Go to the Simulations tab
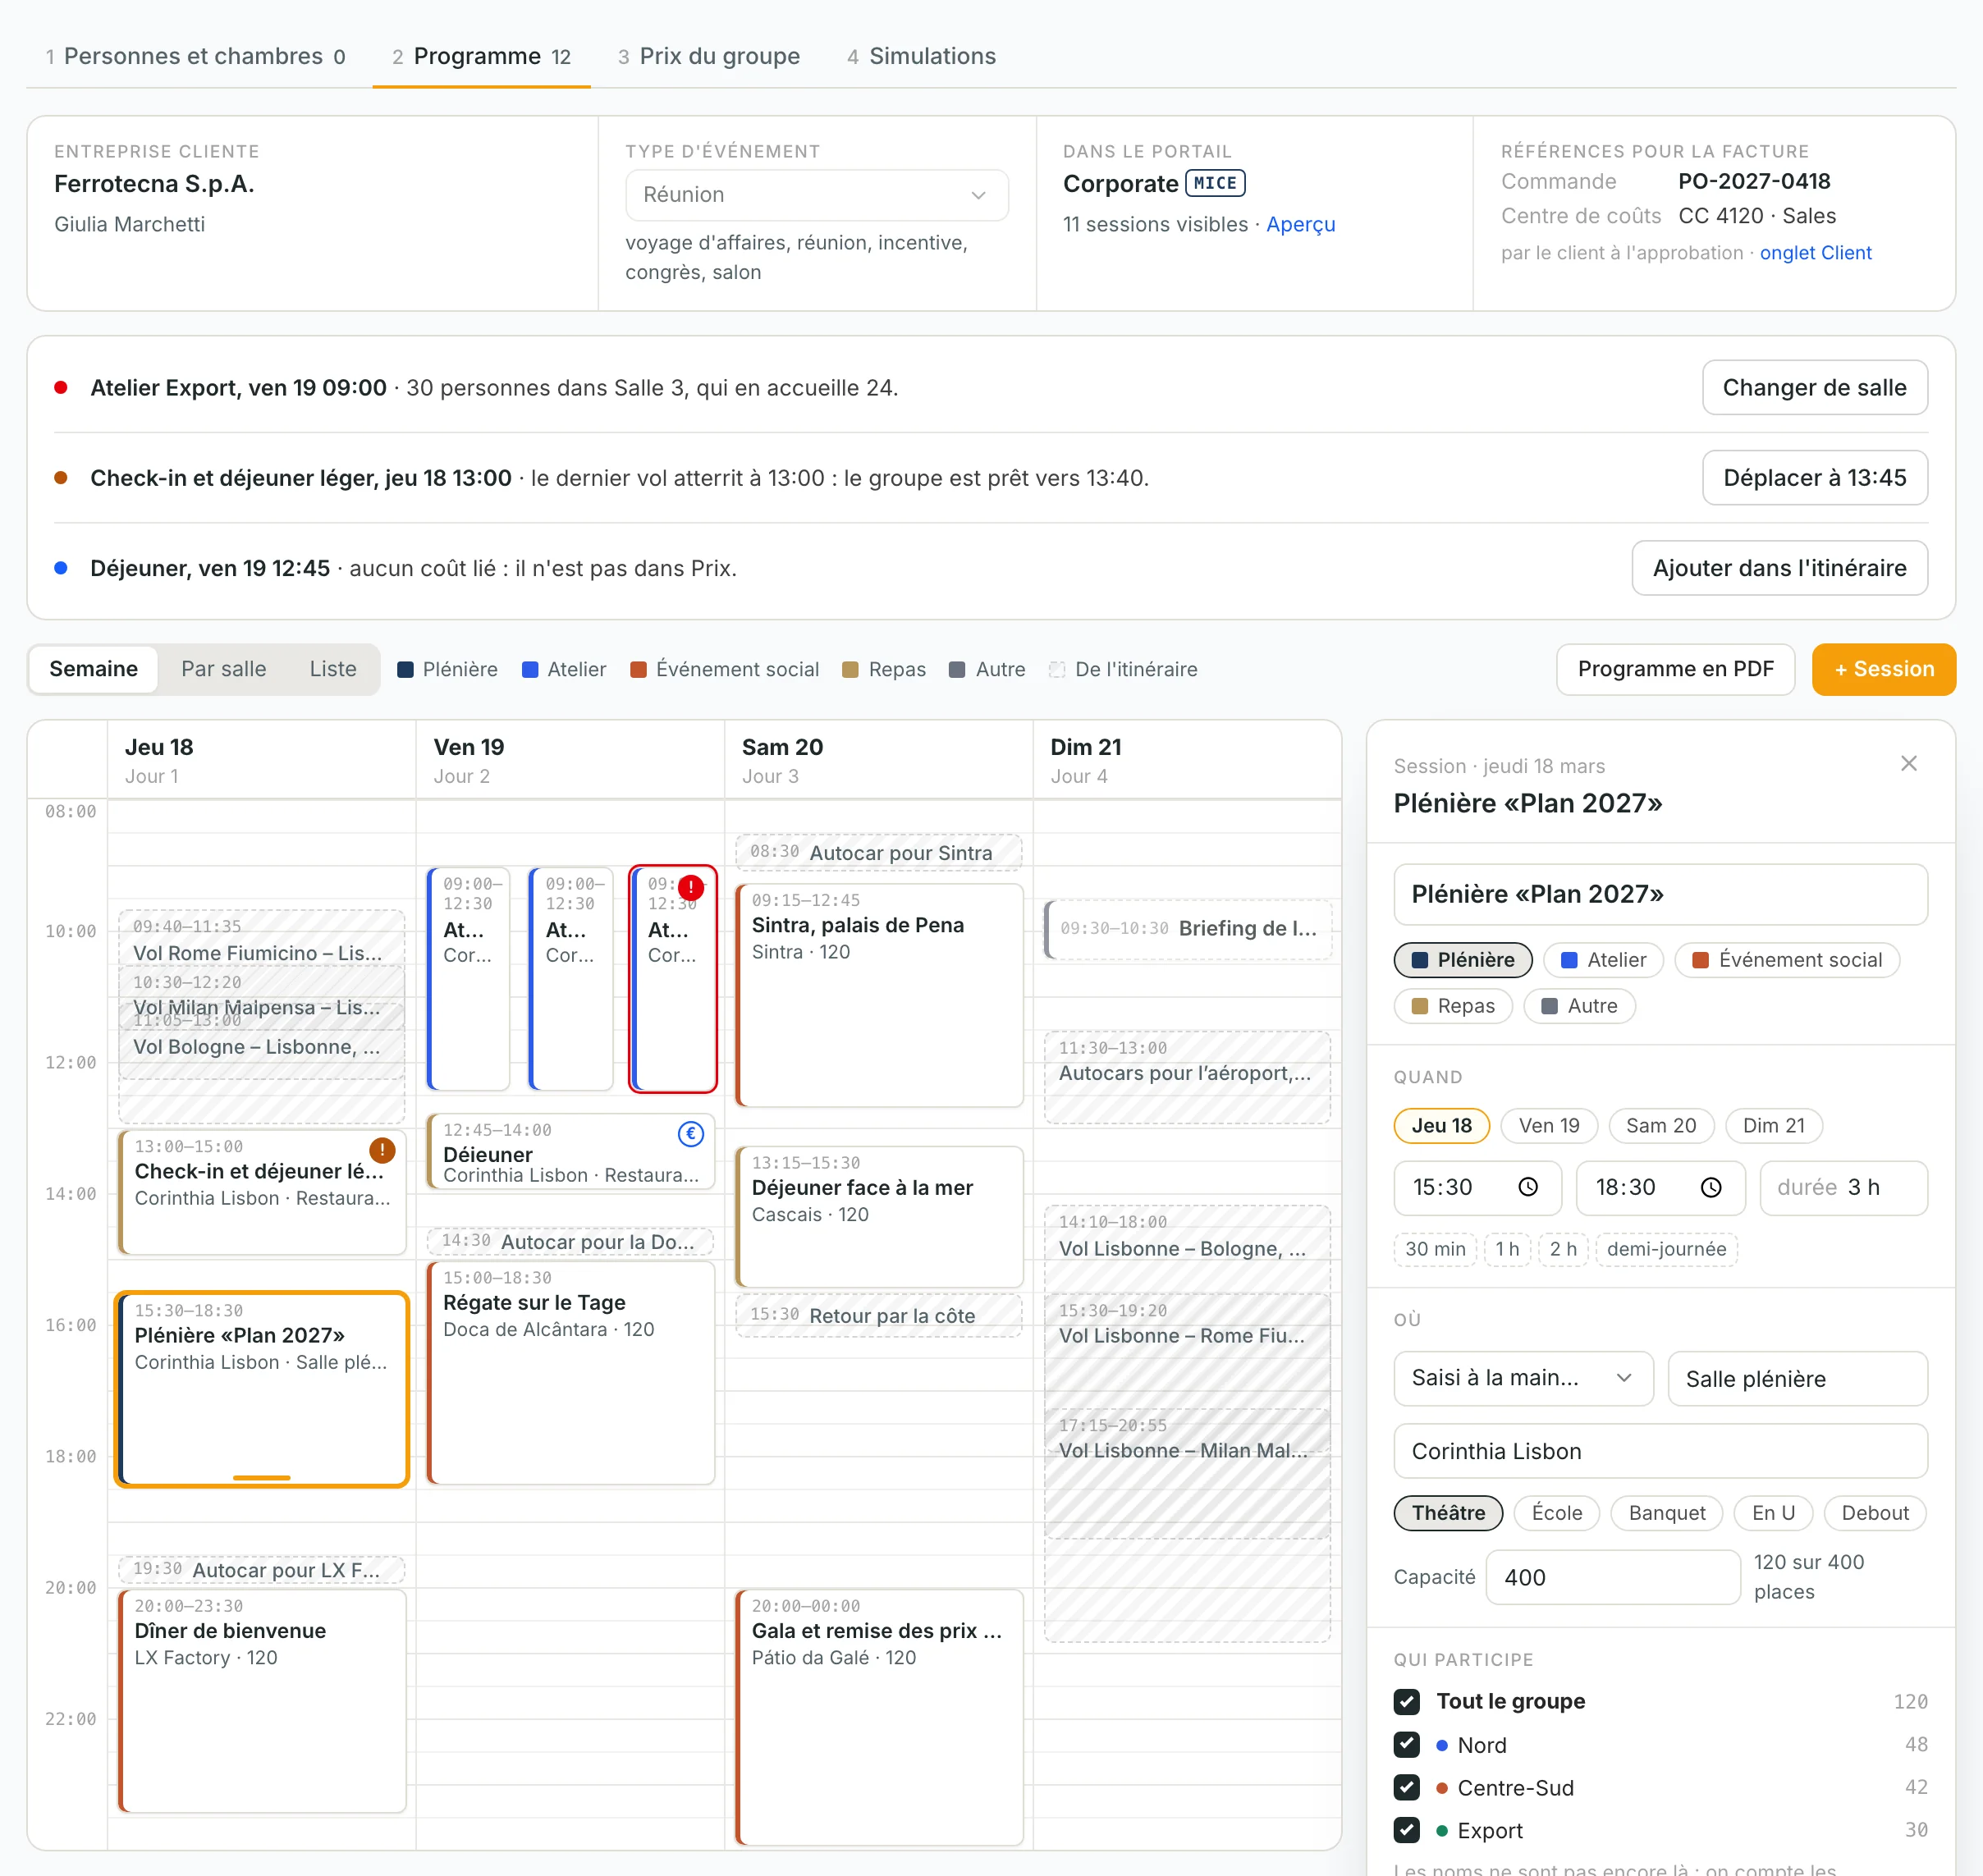1983x1876 pixels. [921, 56]
